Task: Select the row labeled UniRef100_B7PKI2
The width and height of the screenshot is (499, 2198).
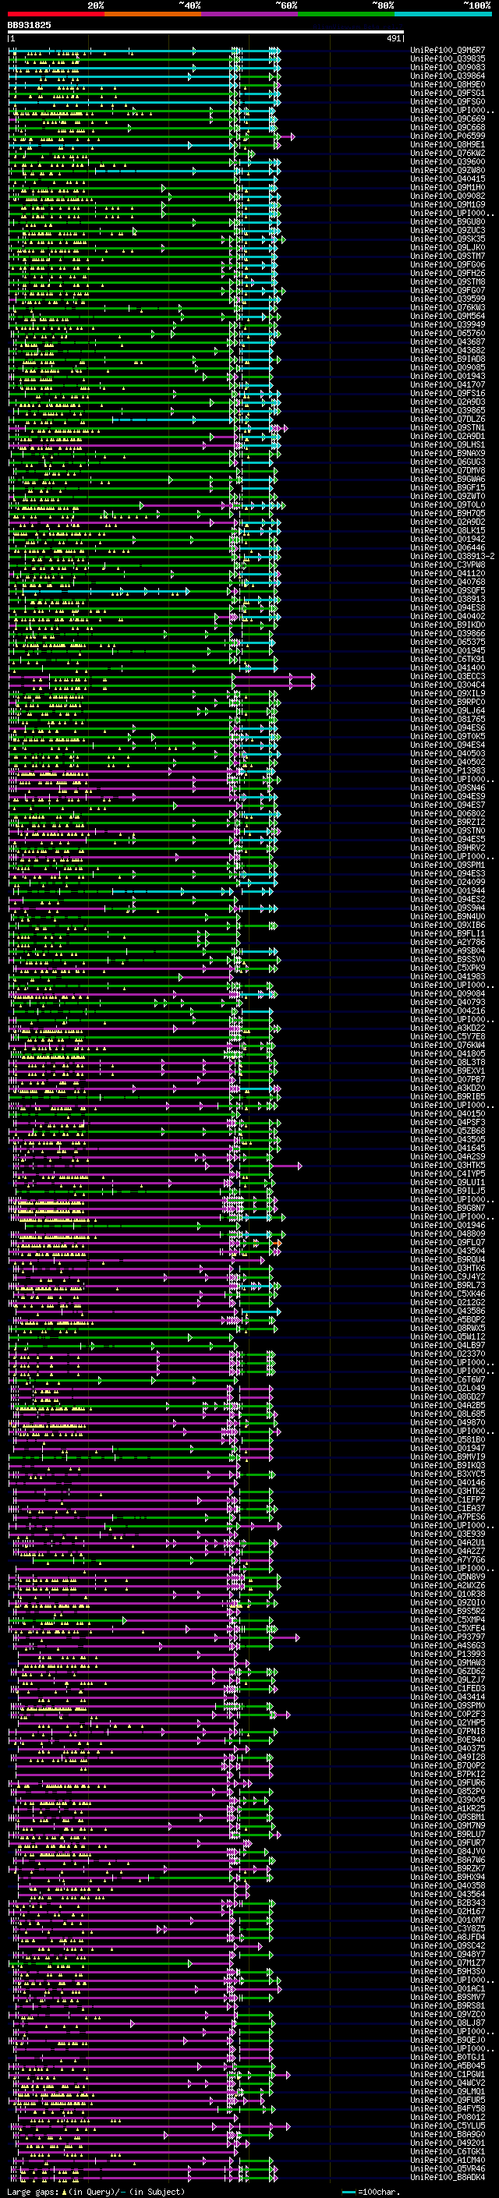Action: click(x=448, y=1774)
